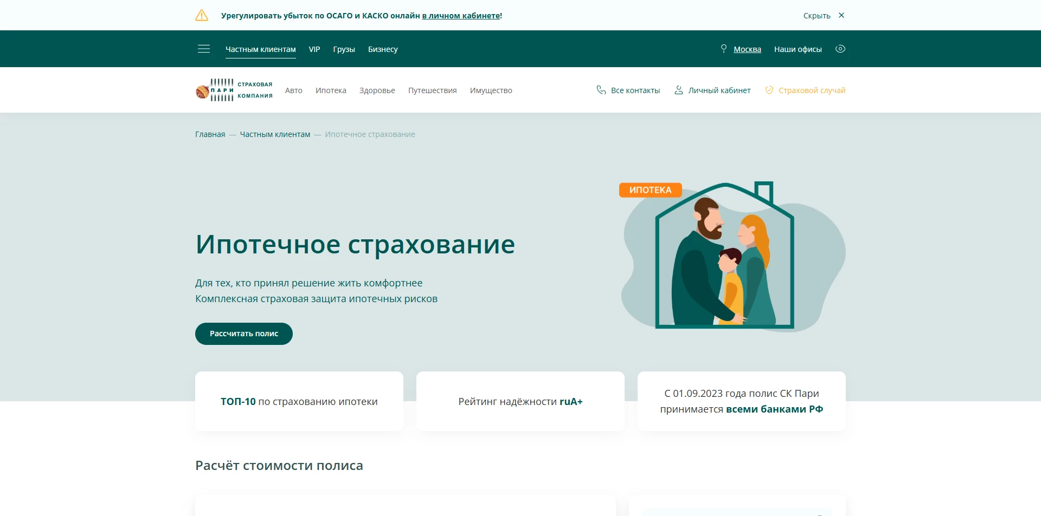Click the phone icon next to Все контакты
The width and height of the screenshot is (1041, 516).
(x=601, y=90)
